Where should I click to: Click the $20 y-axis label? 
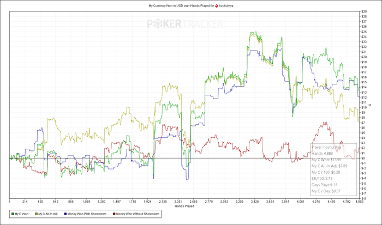[x=364, y=57]
